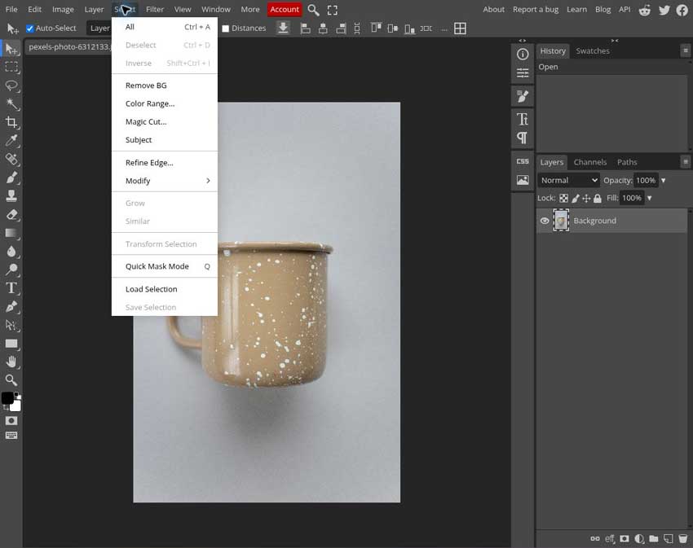This screenshot has width=693, height=548.
Task: Select the Brush tool
Action: [x=11, y=178]
